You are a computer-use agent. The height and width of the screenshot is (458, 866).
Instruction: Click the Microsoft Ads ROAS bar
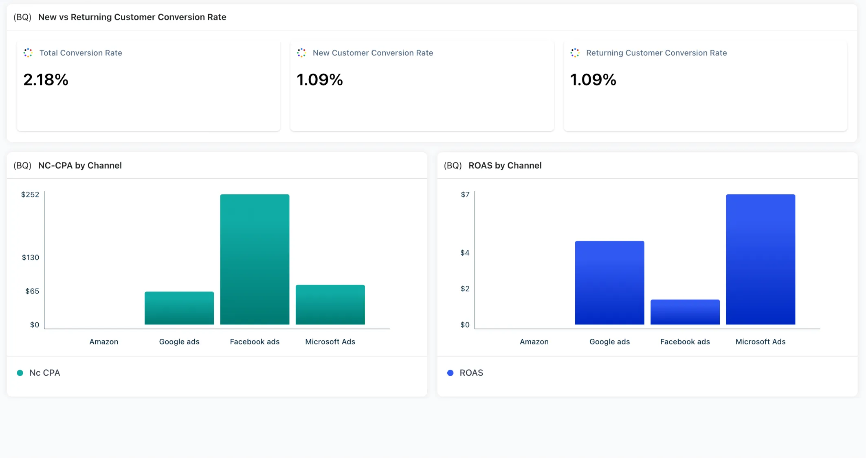[760, 259]
